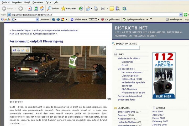Go to the home page icon
Screen dimensions: 189x126
pyautogui.click(x=42, y=8)
